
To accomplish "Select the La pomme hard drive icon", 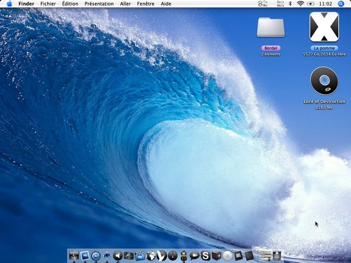I will (x=324, y=27).
